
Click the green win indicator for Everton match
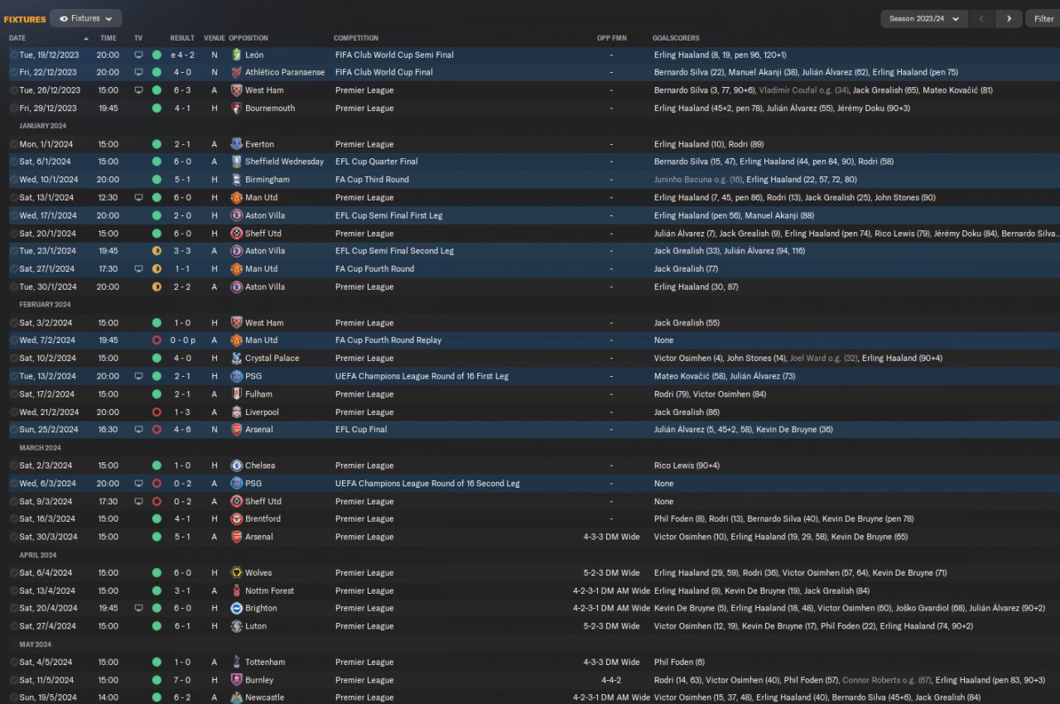[157, 144]
